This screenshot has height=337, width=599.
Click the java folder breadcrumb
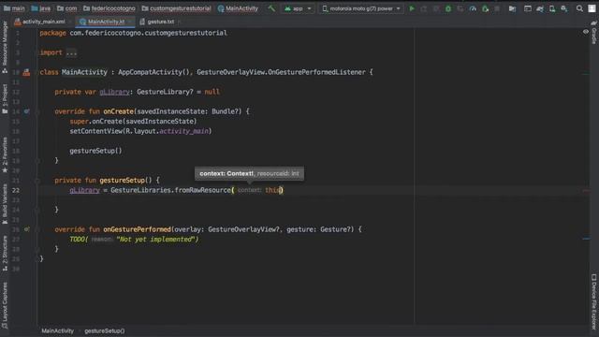pos(41,8)
